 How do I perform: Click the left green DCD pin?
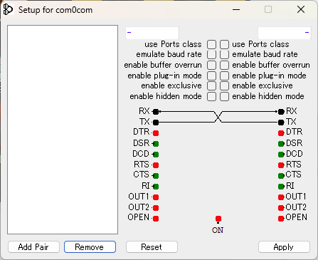pos(156,155)
